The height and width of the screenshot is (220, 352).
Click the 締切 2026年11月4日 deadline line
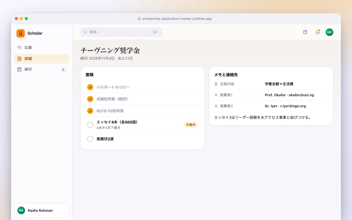click(107, 58)
